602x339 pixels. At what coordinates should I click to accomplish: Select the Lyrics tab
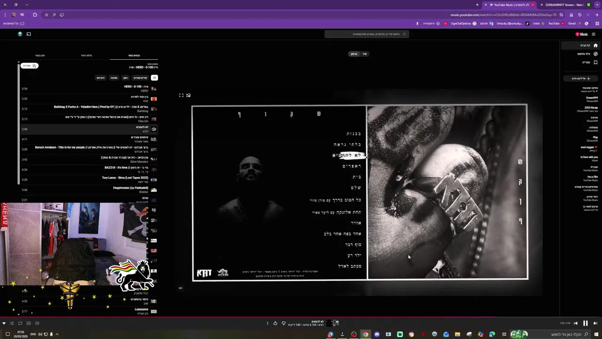click(x=86, y=55)
